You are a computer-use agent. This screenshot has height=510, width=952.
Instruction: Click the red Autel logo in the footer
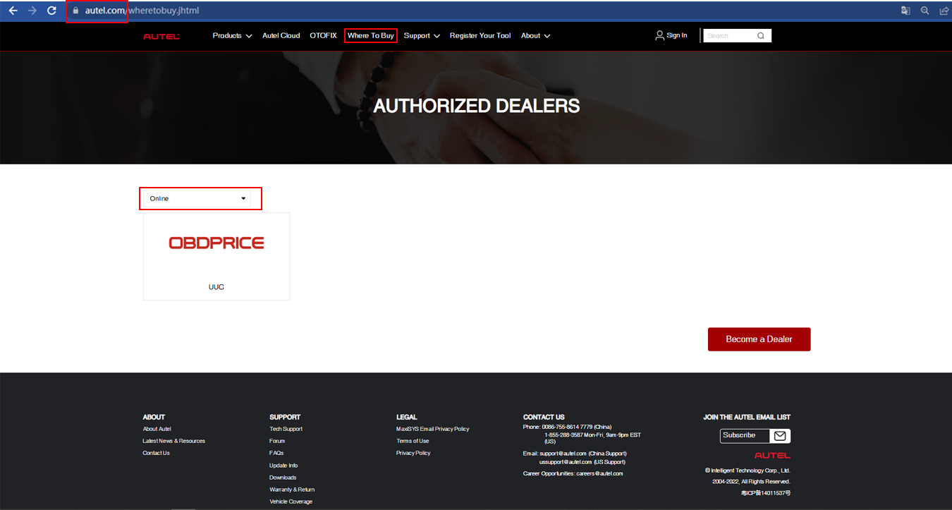772,456
